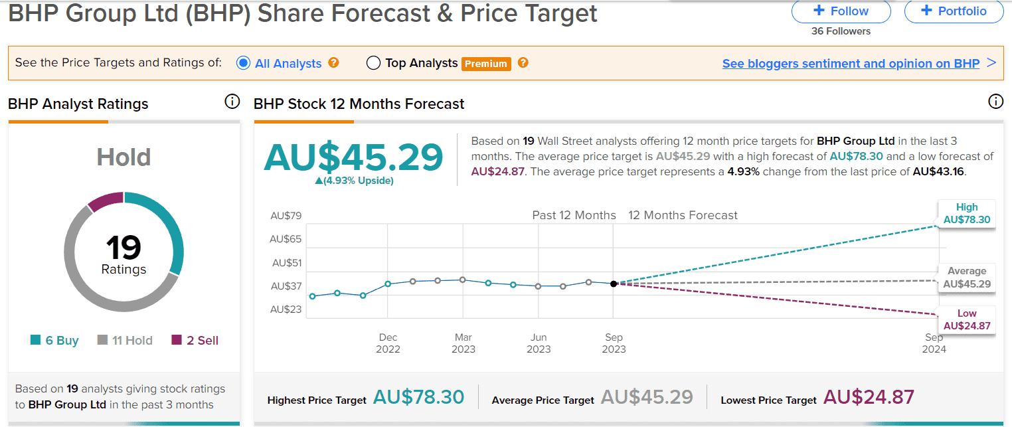The width and height of the screenshot is (1012, 427).
Task: Click the Average AU$45.29 forecast label
Action: [x=966, y=278]
